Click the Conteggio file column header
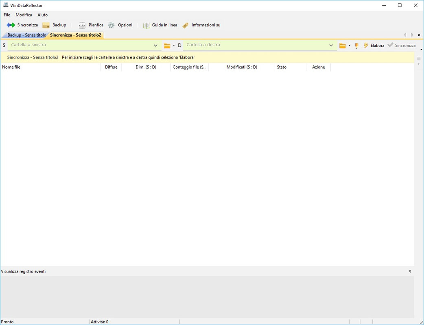 (190, 67)
